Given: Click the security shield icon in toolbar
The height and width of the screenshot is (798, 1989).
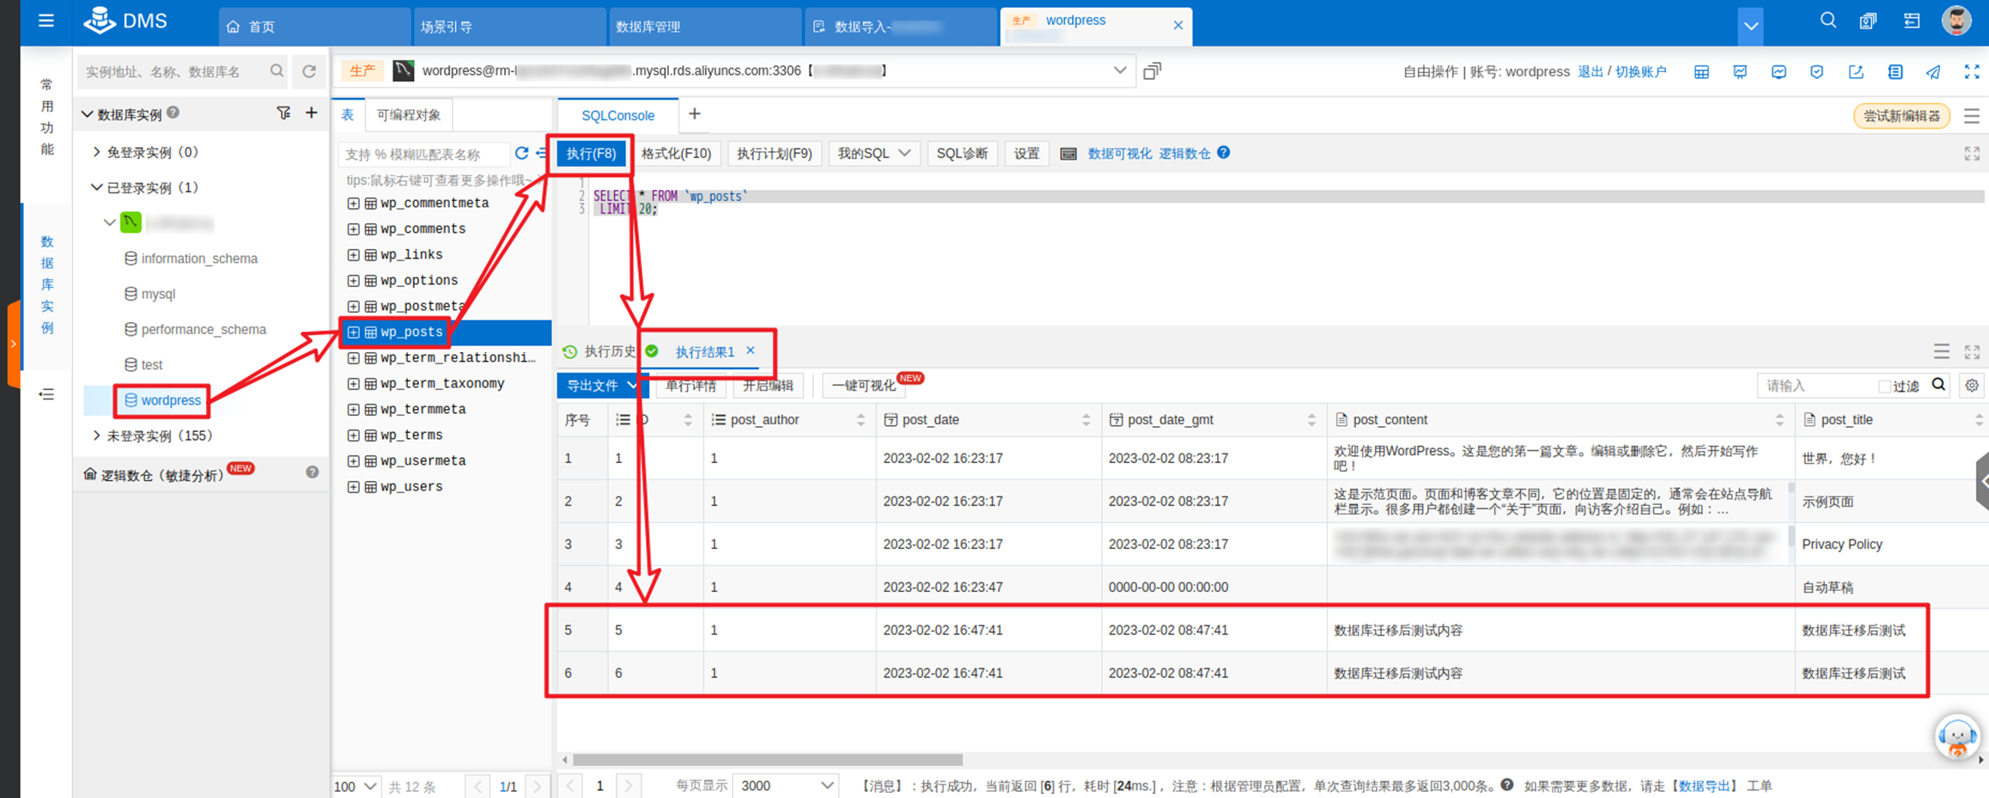Looking at the screenshot, I should point(1817,72).
